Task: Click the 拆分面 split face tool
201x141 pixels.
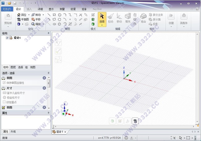Action: (155, 20)
